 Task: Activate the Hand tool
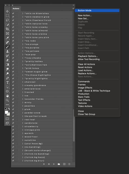pyautogui.click(x=7, y=96)
